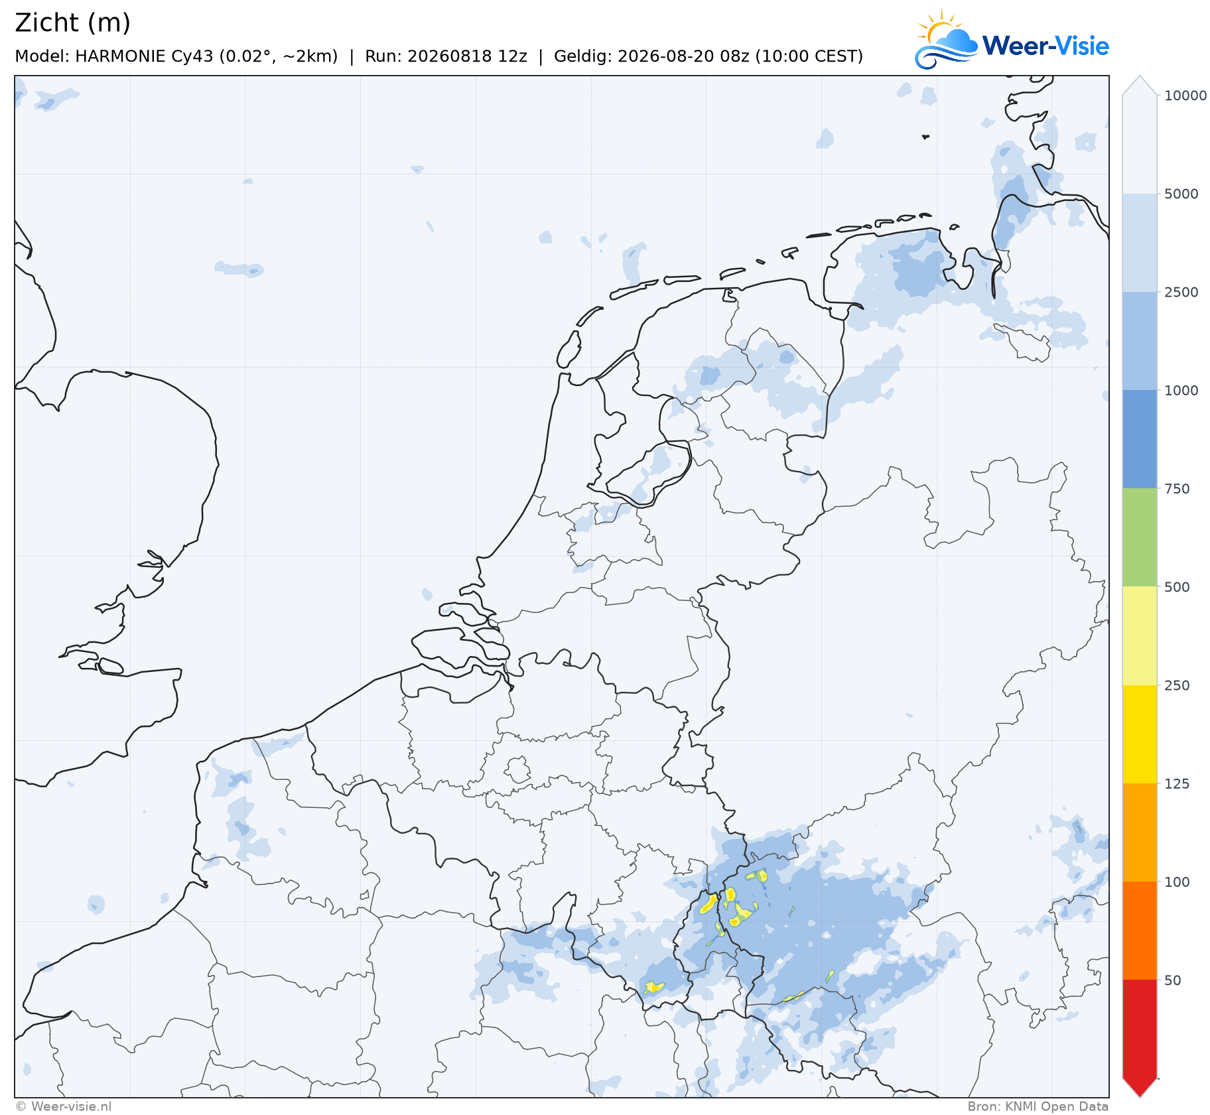Click the Geldig 10:00 CEST valid-time text
Viewport: 1210px width, 1115px height.
pos(708,56)
